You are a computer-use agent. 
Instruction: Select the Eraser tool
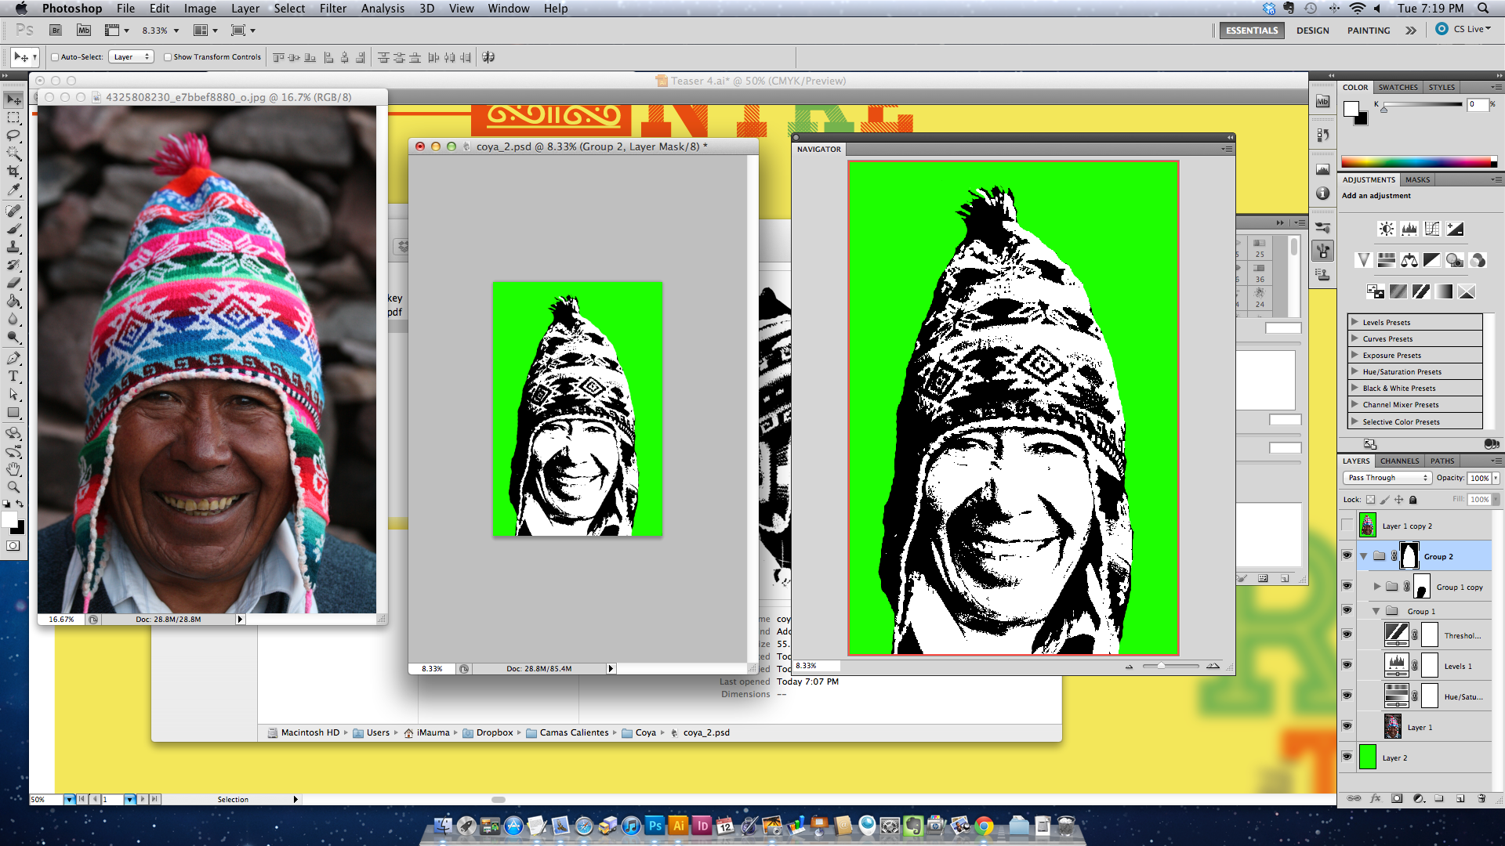(13, 283)
